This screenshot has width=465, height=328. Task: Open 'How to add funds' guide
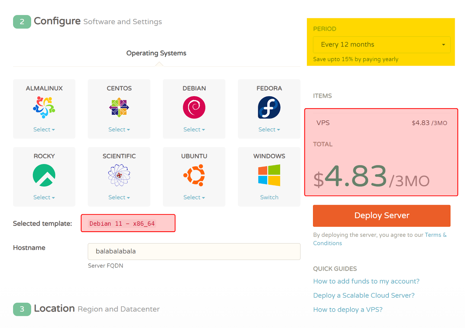366,281
